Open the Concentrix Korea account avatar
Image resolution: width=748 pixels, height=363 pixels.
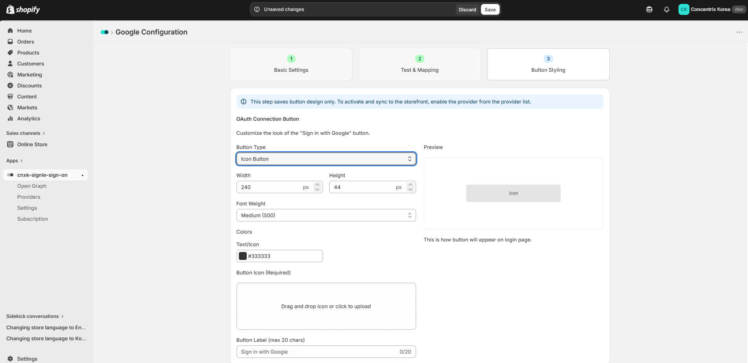point(684,9)
